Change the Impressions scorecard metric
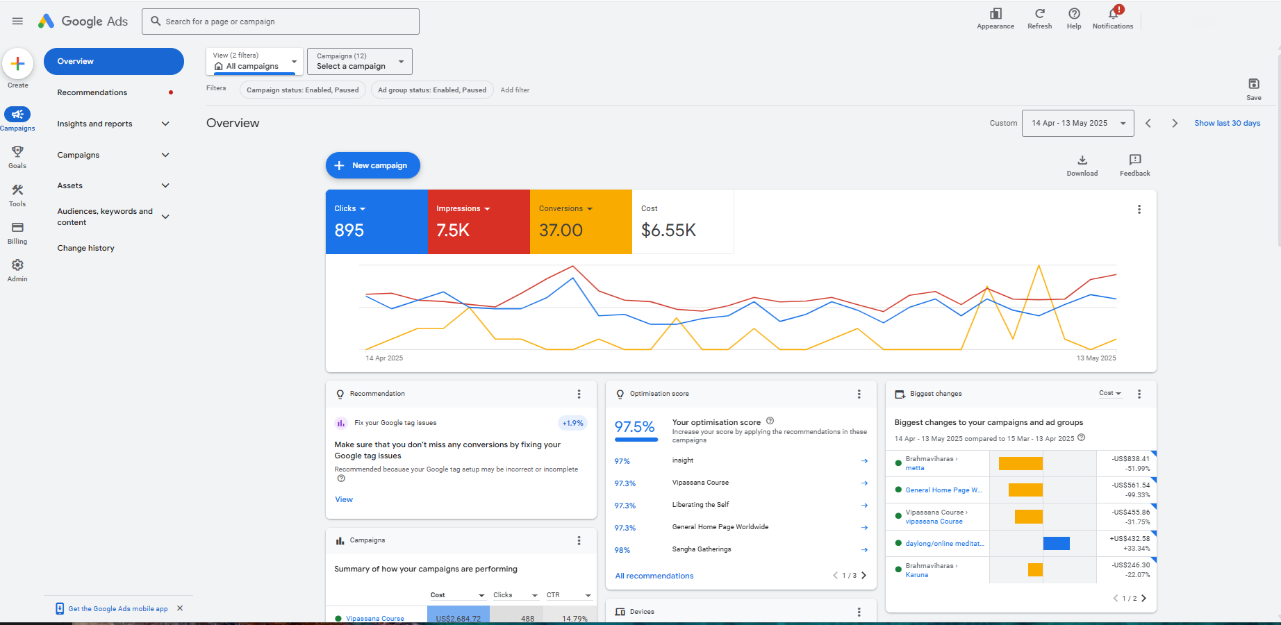This screenshot has width=1281, height=625. click(463, 208)
